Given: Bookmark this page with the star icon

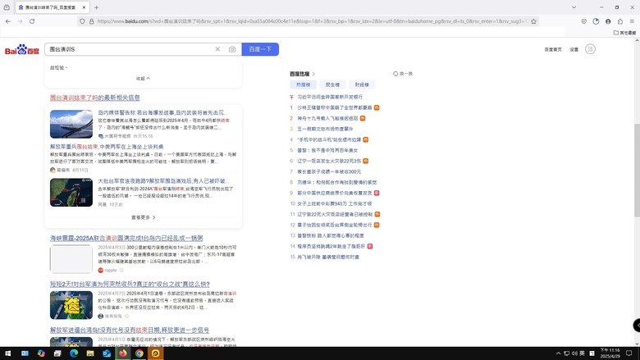Looking at the screenshot, I should pos(533,21).
